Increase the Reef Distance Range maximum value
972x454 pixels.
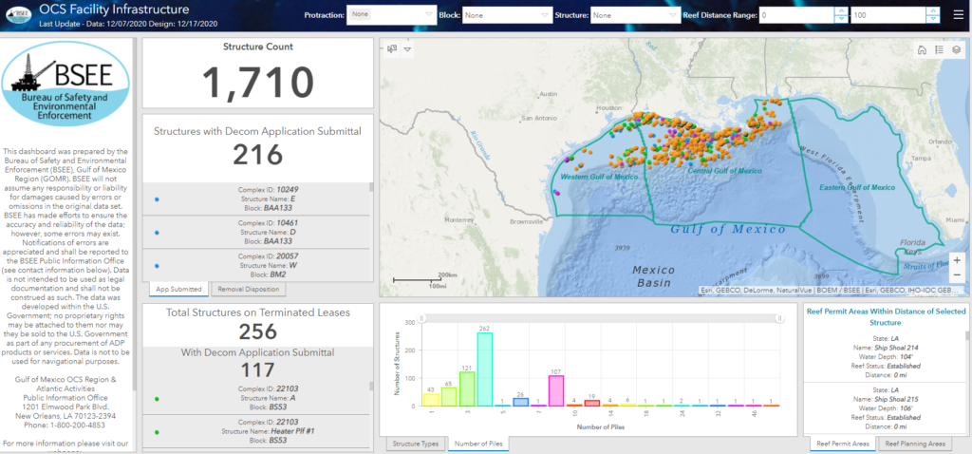coord(934,11)
